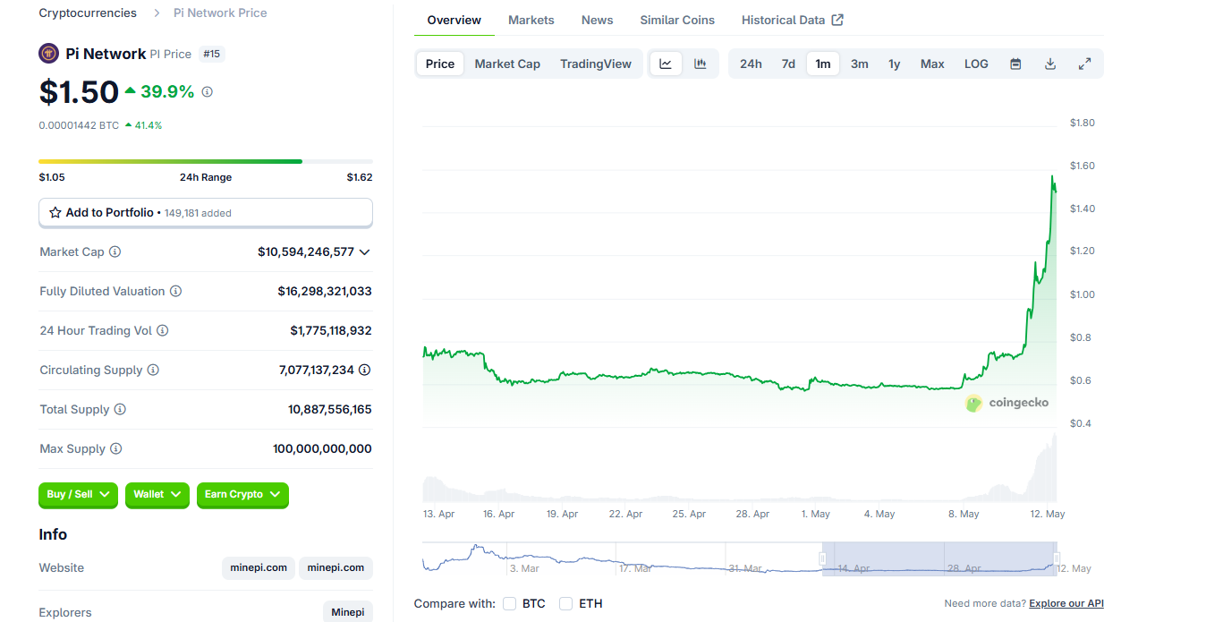This screenshot has height=622, width=1206.
Task: Enable ETH comparison checkbox
Action: [565, 604]
